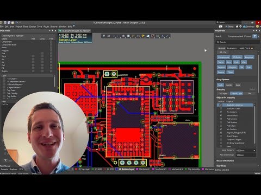Enable Board Shape snapping checkbox
The height and width of the screenshot is (195, 261).
coord(221,136)
